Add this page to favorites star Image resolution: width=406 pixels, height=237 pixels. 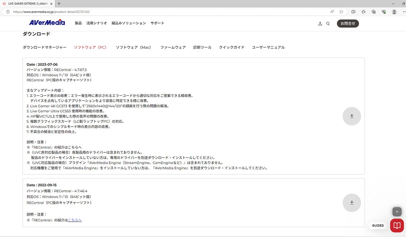point(341,12)
